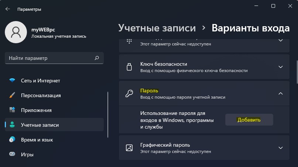Maximize the Параметры window
Screen dimensions: 298x167
(x=273, y=6)
